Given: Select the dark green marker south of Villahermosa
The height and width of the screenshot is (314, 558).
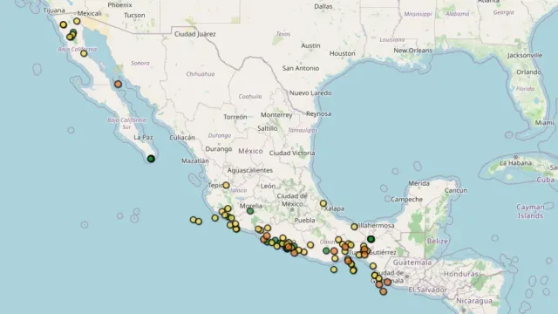Looking at the screenshot, I should click(371, 239).
